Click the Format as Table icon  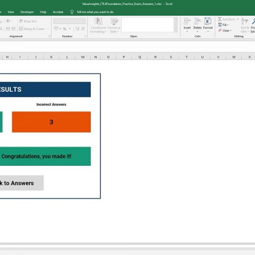(114, 21)
